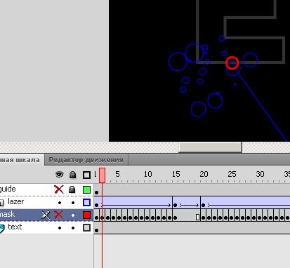Click the red outline swatch of the mask layer
The height and width of the screenshot is (268, 290).
[x=86, y=215]
